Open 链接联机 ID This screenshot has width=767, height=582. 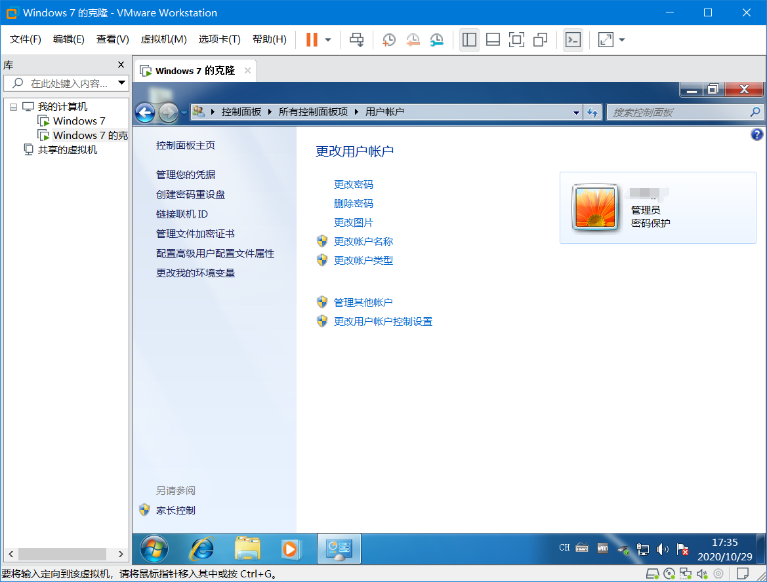point(182,214)
